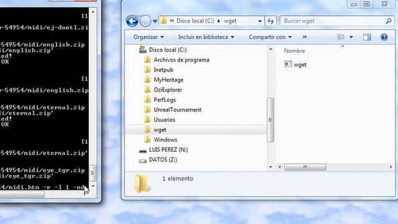Open the view options dropdown arrow

351,37
